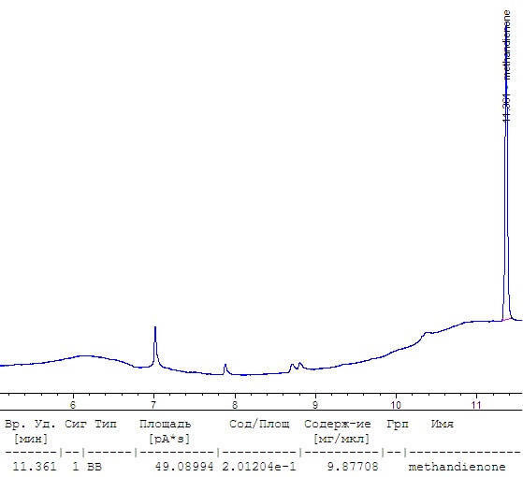523x477 pixels.
Task: Click the 6 minute axis tick label
Action: tap(73, 405)
